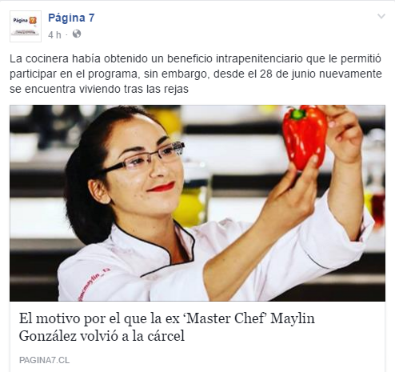The width and height of the screenshot is (395, 372).
Task: Click the caption line beginning 'participar en el programa'
Action: [x=196, y=74]
